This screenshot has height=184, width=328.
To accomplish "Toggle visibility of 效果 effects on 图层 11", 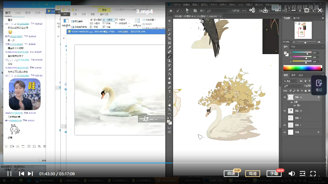I will coord(292,102).
